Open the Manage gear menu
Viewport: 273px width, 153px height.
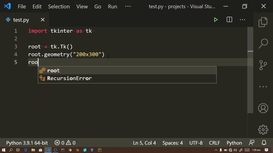coord(263,130)
